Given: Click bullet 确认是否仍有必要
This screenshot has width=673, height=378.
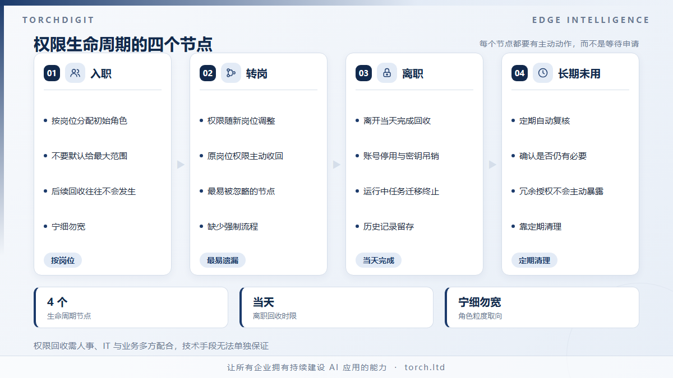Looking at the screenshot, I should coord(553,156).
